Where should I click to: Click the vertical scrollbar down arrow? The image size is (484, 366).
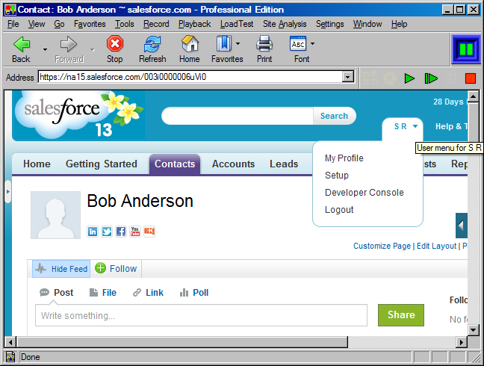pos(474,330)
